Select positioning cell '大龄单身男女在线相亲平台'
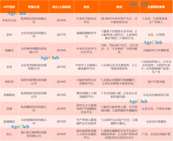The height and width of the screenshot is (141, 173). click(86, 82)
